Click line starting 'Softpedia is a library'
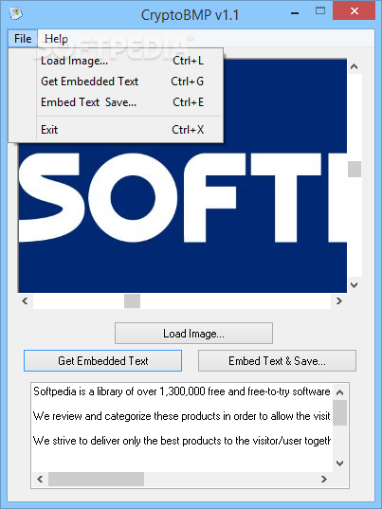Screen dimensions: 382x509 tap(182, 391)
